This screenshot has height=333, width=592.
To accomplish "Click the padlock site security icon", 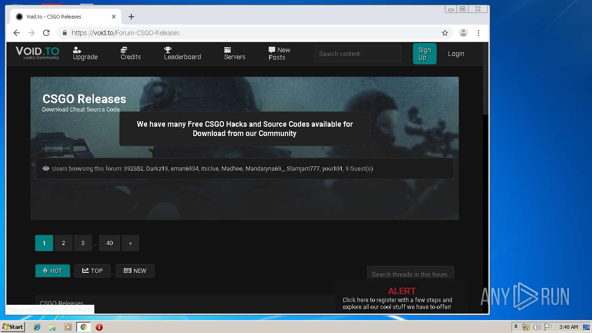I will click(x=64, y=33).
